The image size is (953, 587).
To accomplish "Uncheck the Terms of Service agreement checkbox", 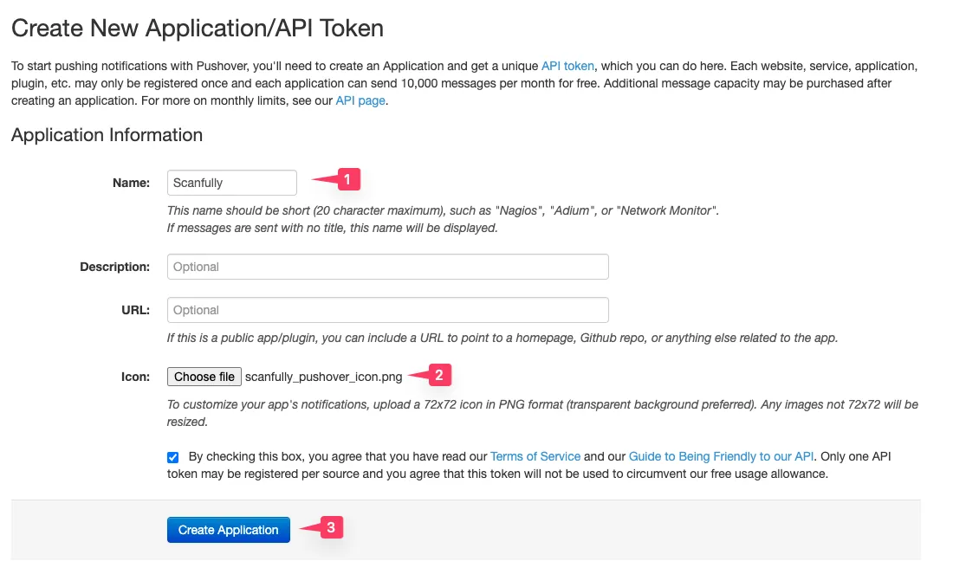I will pos(173,457).
